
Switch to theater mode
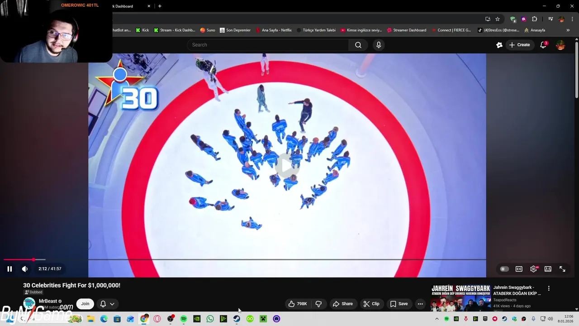(x=548, y=269)
